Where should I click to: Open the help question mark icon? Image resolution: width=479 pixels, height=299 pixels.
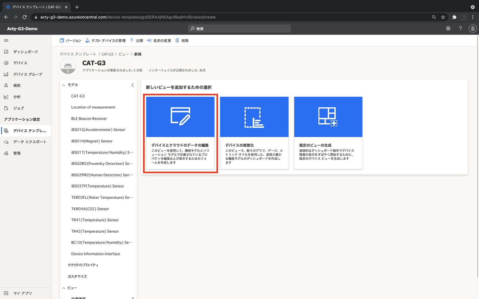460,28
